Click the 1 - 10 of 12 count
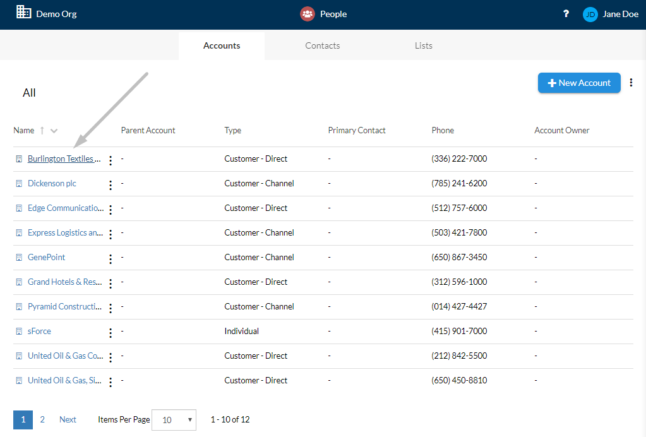Screen dimensions: 646x437 230,420
